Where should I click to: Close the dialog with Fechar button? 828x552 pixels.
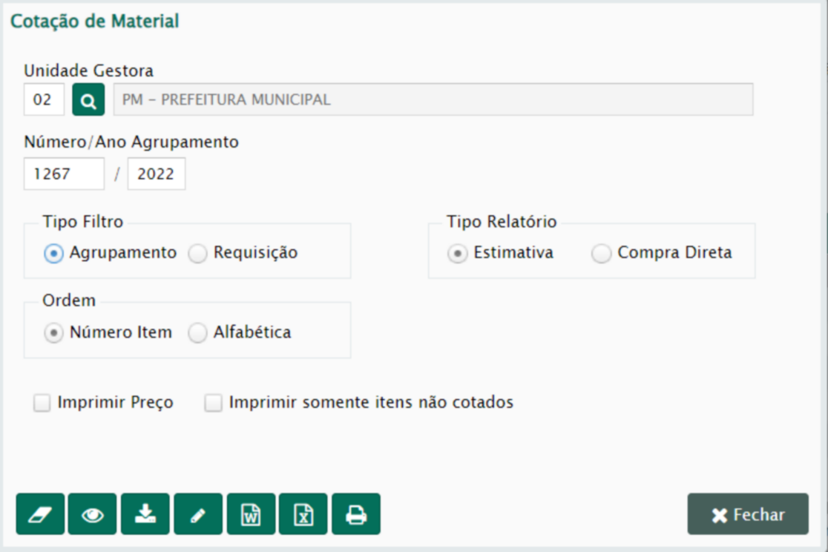tap(748, 514)
